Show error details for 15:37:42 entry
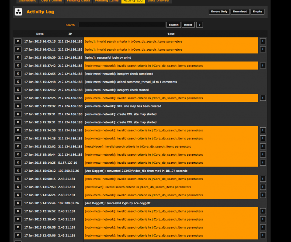Image resolution: width=291 pixels, height=242 pixels. coord(263,66)
